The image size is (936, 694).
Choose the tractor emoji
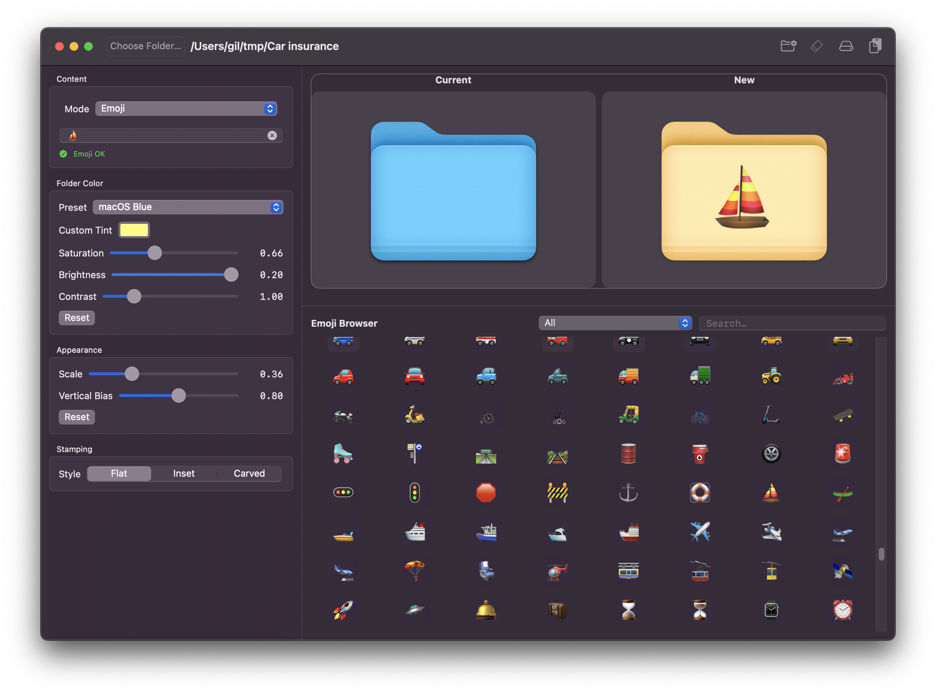(x=771, y=376)
